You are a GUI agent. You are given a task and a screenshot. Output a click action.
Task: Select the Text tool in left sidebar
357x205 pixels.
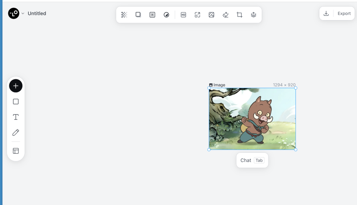point(16,117)
